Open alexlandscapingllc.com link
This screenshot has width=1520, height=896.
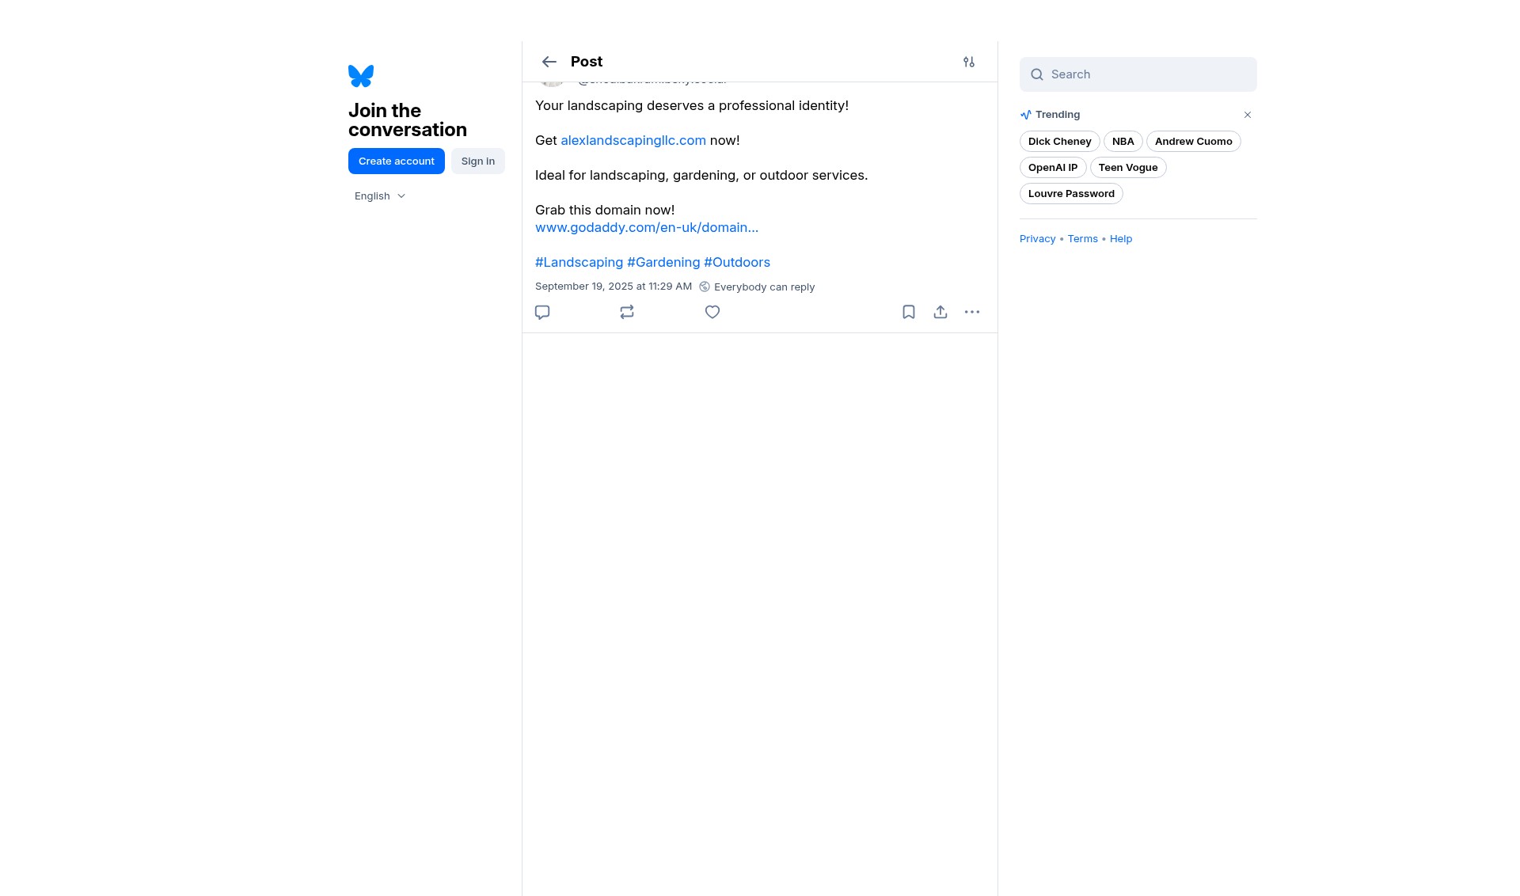633,140
